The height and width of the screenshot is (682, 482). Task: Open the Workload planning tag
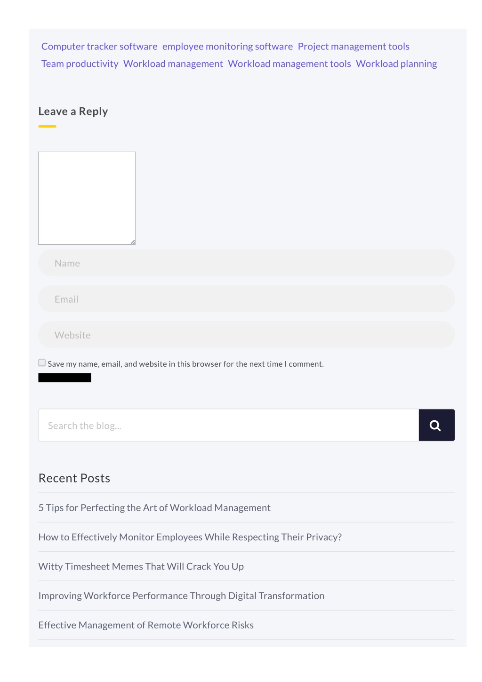396,64
